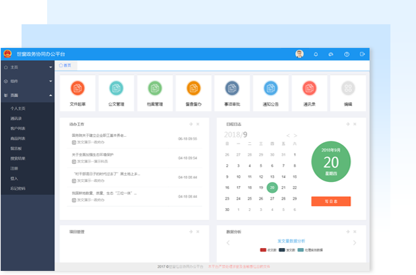This screenshot has height=275, width=416.
Task: Click the logout icon in header
Action: pyautogui.click(x=362, y=54)
